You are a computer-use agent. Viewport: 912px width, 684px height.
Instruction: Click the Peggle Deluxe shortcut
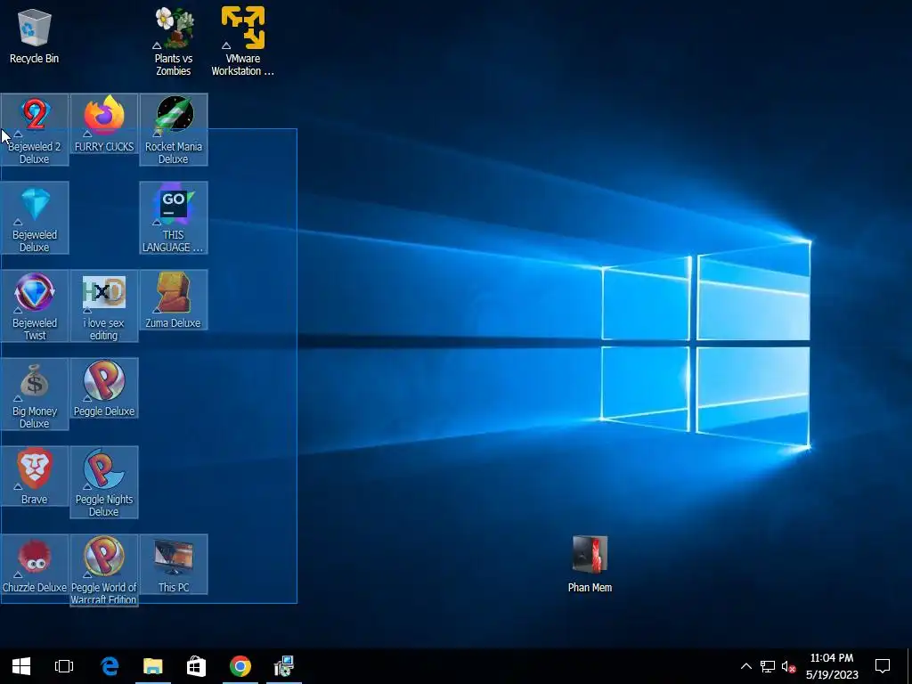click(x=104, y=388)
